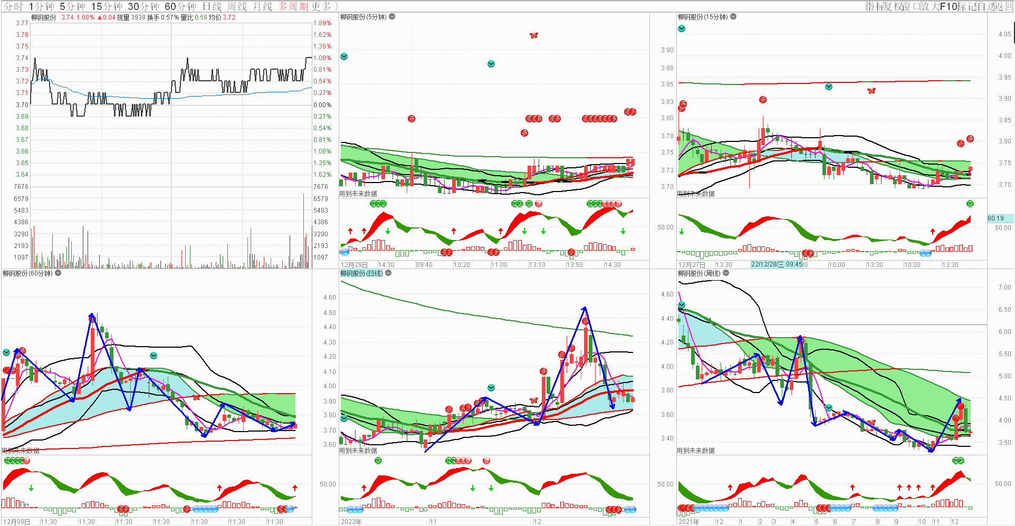Viewport: 1015px width, 526px height.
Task: Click the 放大 zoom-in button
Action: tap(931, 6)
